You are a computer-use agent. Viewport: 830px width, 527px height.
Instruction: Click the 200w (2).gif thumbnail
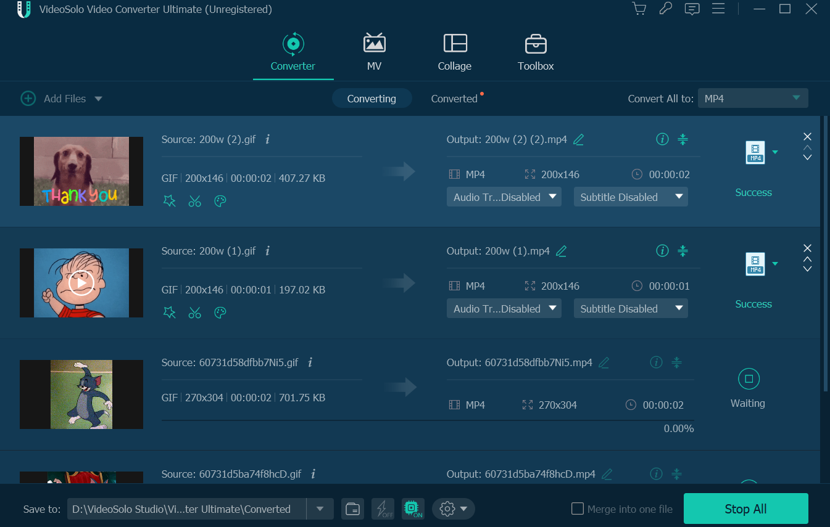(81, 171)
